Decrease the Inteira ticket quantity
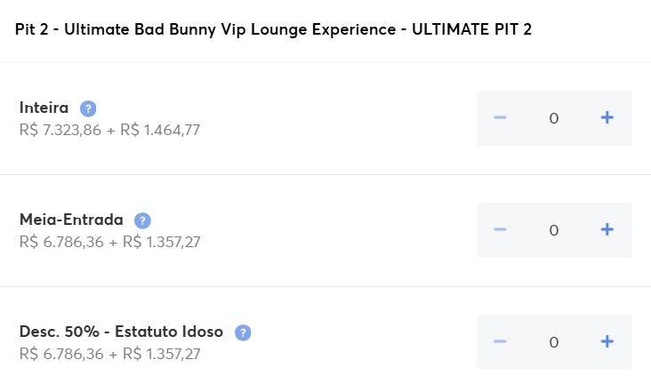The height and width of the screenshot is (384, 651). (500, 117)
